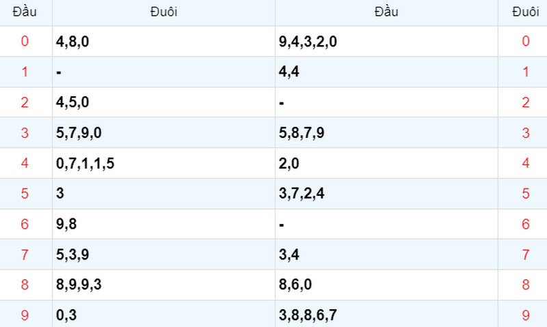Click the cell showing 5,7,9,0
Screen dimensions: 547x327
(163, 132)
